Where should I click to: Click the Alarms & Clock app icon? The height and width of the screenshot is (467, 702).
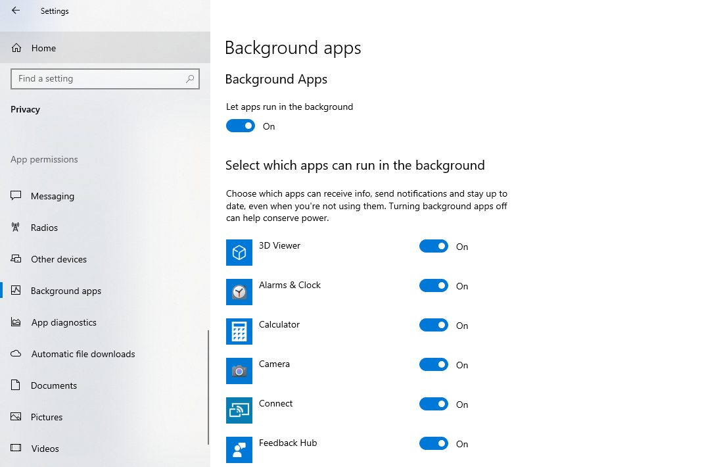point(239,292)
